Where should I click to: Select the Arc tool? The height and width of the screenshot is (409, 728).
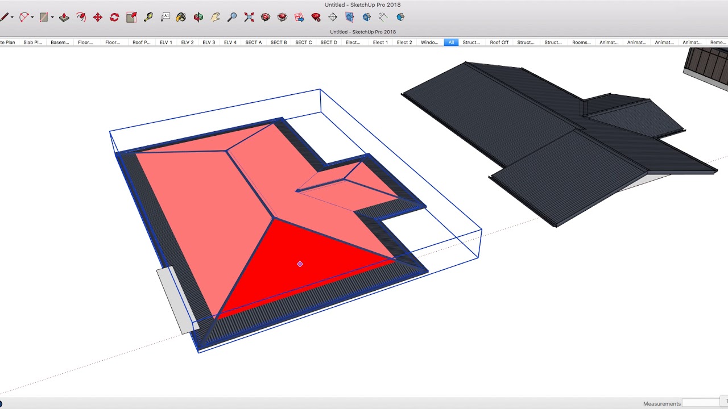click(24, 18)
